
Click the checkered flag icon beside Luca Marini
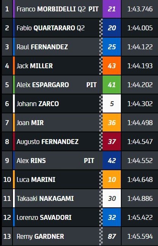101,180
